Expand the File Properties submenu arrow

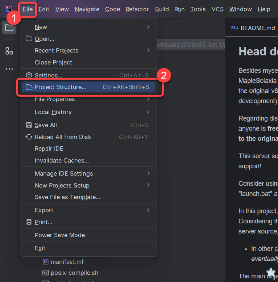coord(148,99)
